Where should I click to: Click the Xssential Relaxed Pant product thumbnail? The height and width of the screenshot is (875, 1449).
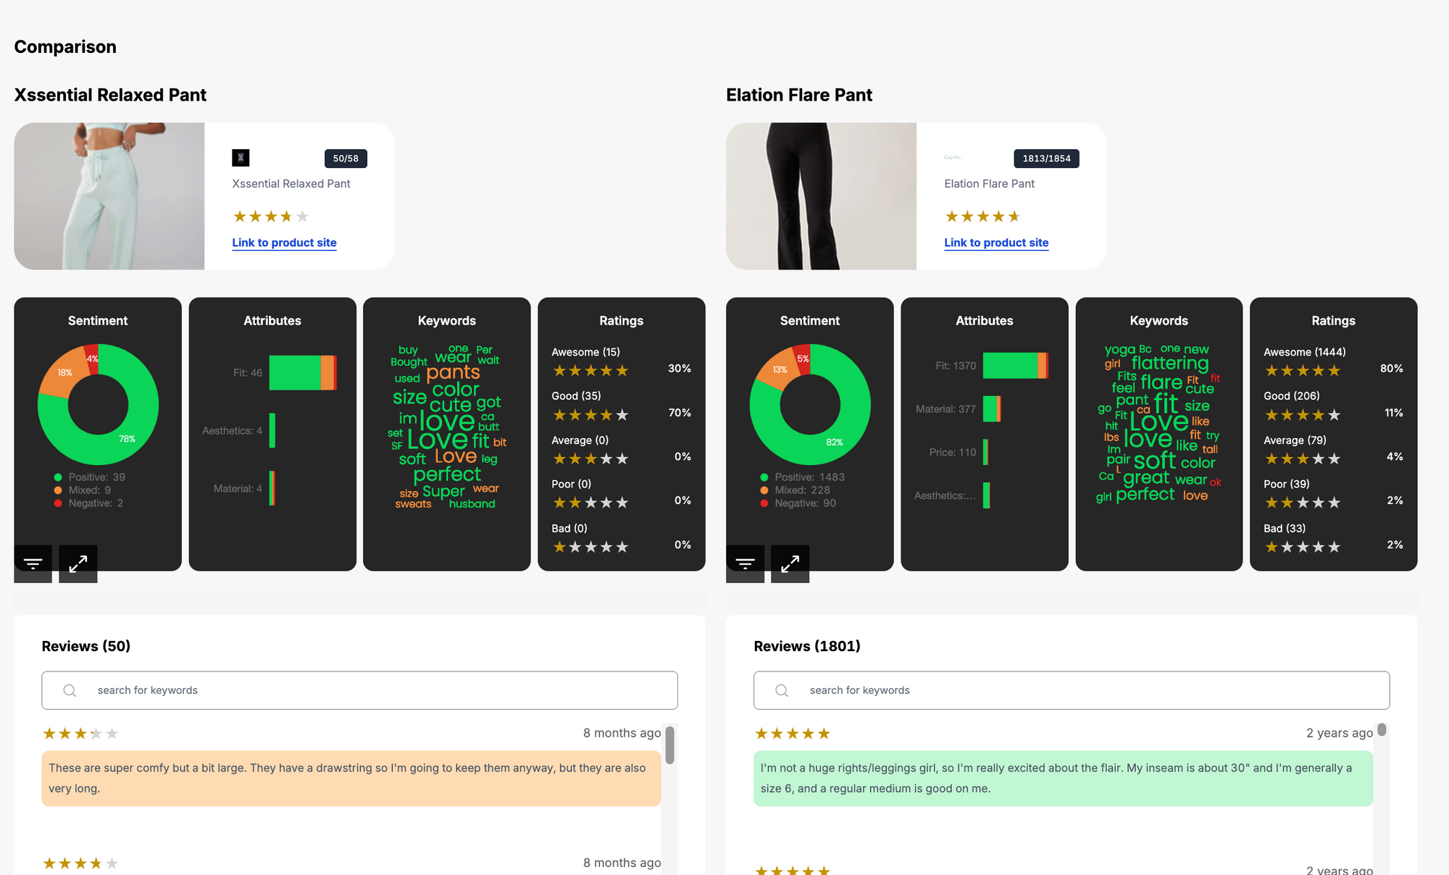pos(109,196)
